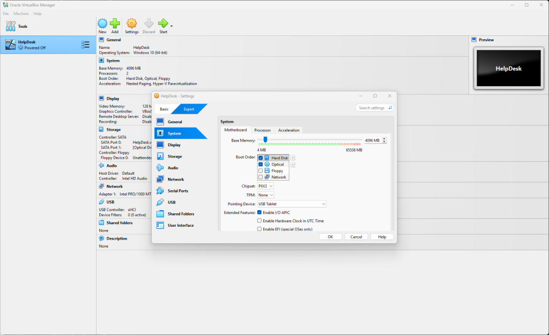Select Storage category in settings sidebar
The width and height of the screenshot is (549, 335).
(x=175, y=157)
